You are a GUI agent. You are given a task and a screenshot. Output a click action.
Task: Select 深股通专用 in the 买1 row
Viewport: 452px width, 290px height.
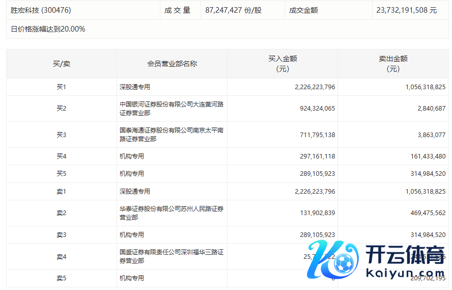(x=135, y=87)
